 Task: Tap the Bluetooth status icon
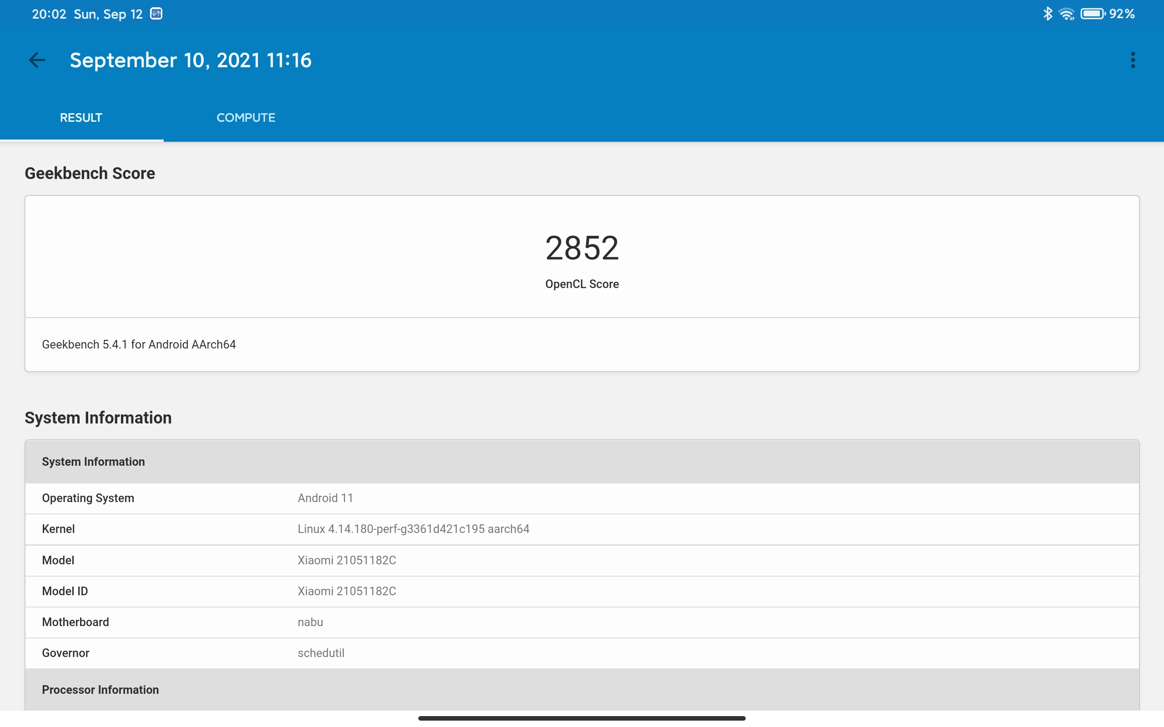pos(1047,14)
